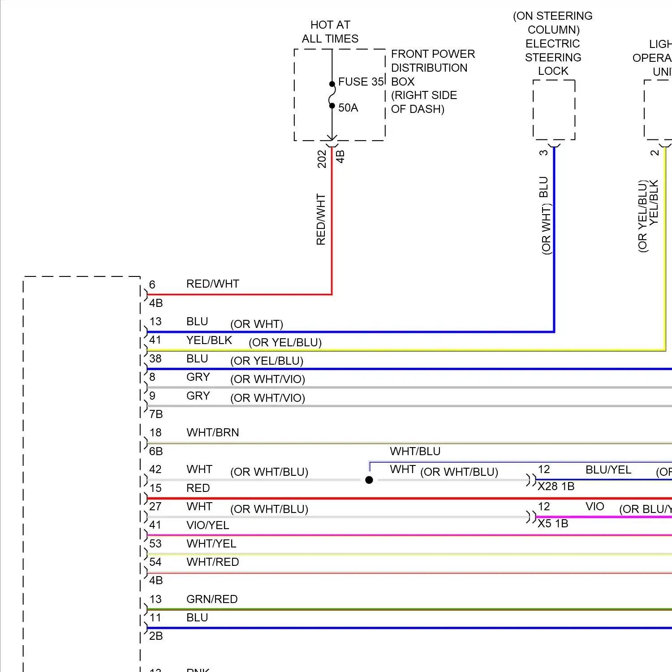This screenshot has height=672, width=672.
Task: Select the 'FRONT POWER DISTRIBUTION BOX' label text
Action: (433, 68)
